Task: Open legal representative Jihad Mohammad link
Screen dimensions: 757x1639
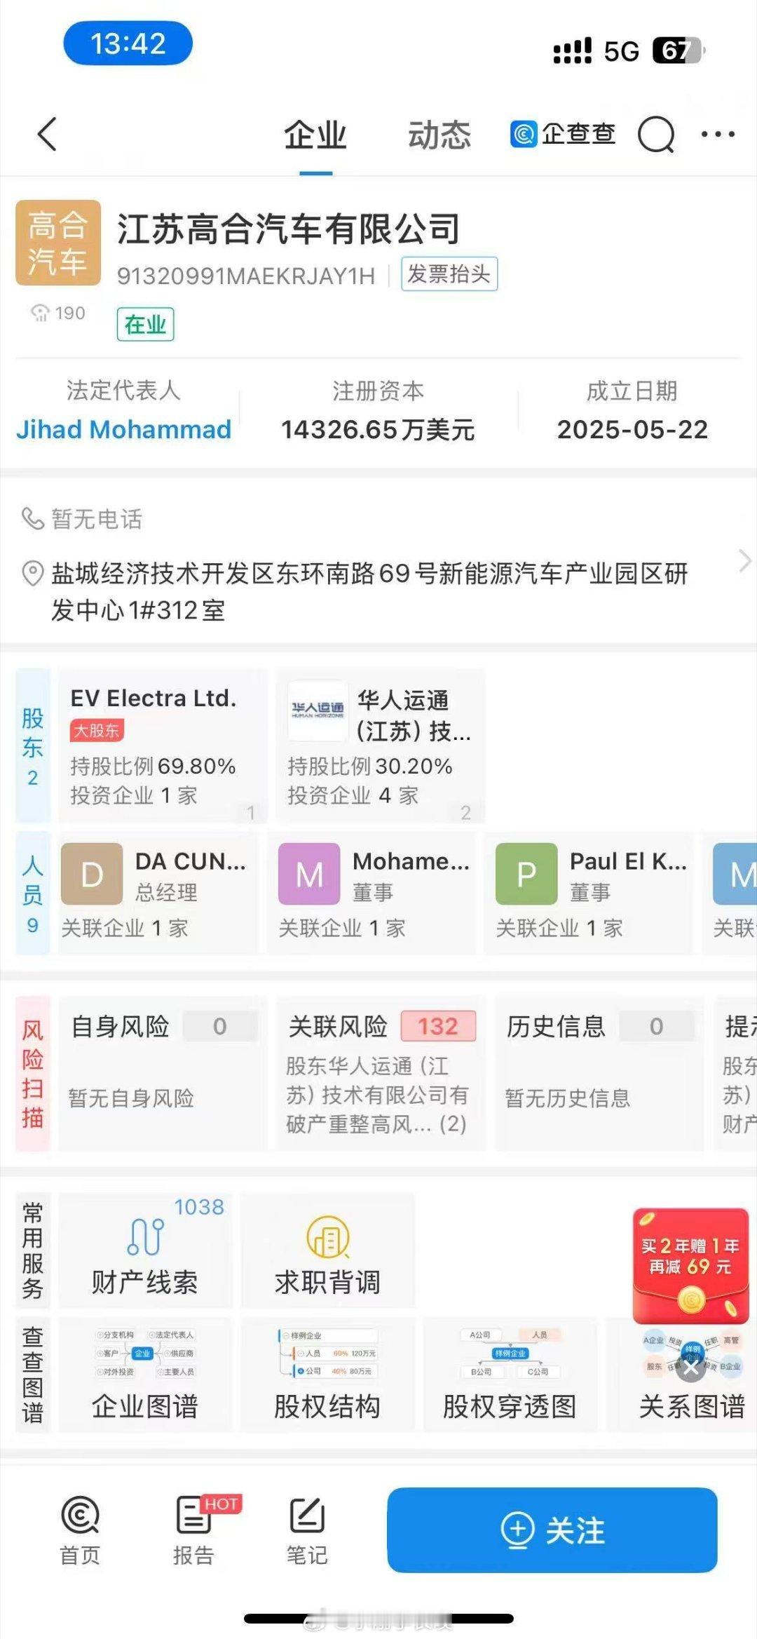Action: coord(123,429)
